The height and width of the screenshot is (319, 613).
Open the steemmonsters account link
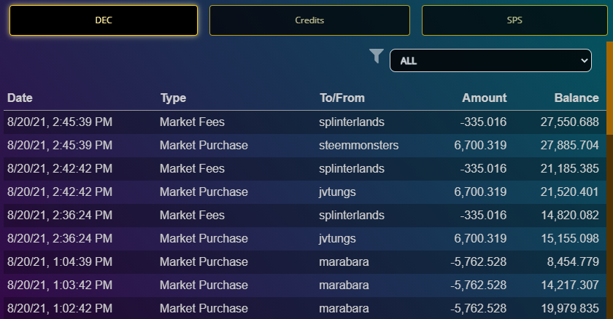[x=358, y=145]
